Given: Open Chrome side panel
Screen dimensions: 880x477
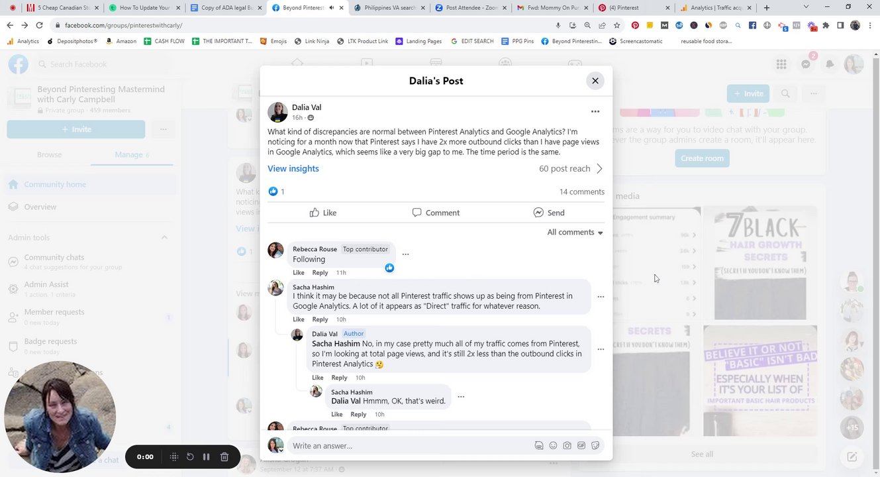Looking at the screenshot, I should pyautogui.click(x=840, y=25).
